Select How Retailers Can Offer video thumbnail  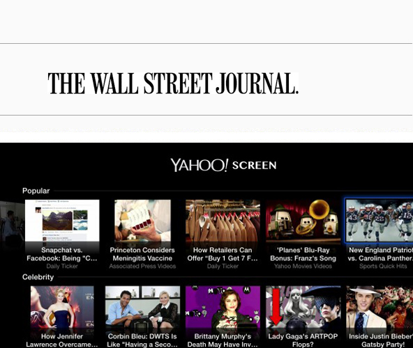[223, 221]
